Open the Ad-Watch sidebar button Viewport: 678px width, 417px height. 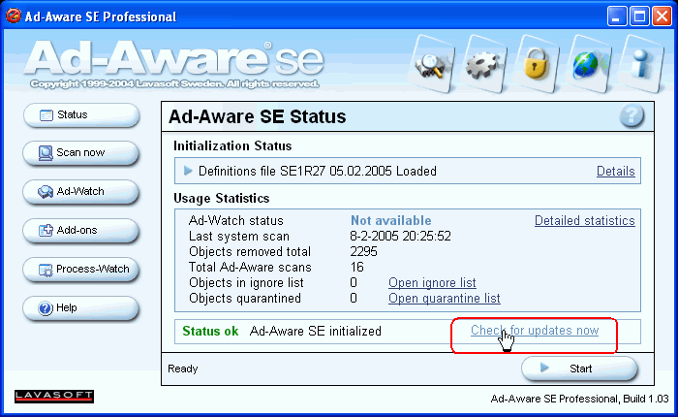81,192
